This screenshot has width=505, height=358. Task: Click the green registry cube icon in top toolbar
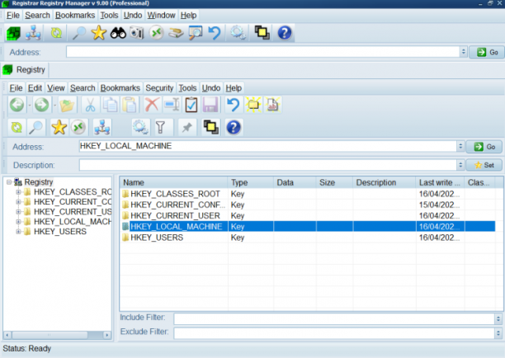pyautogui.click(x=13, y=33)
